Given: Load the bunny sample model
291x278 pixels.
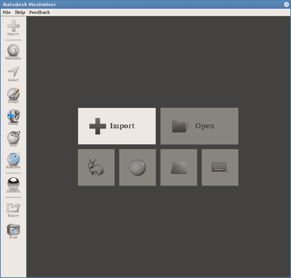Looking at the screenshot, I should (96, 167).
